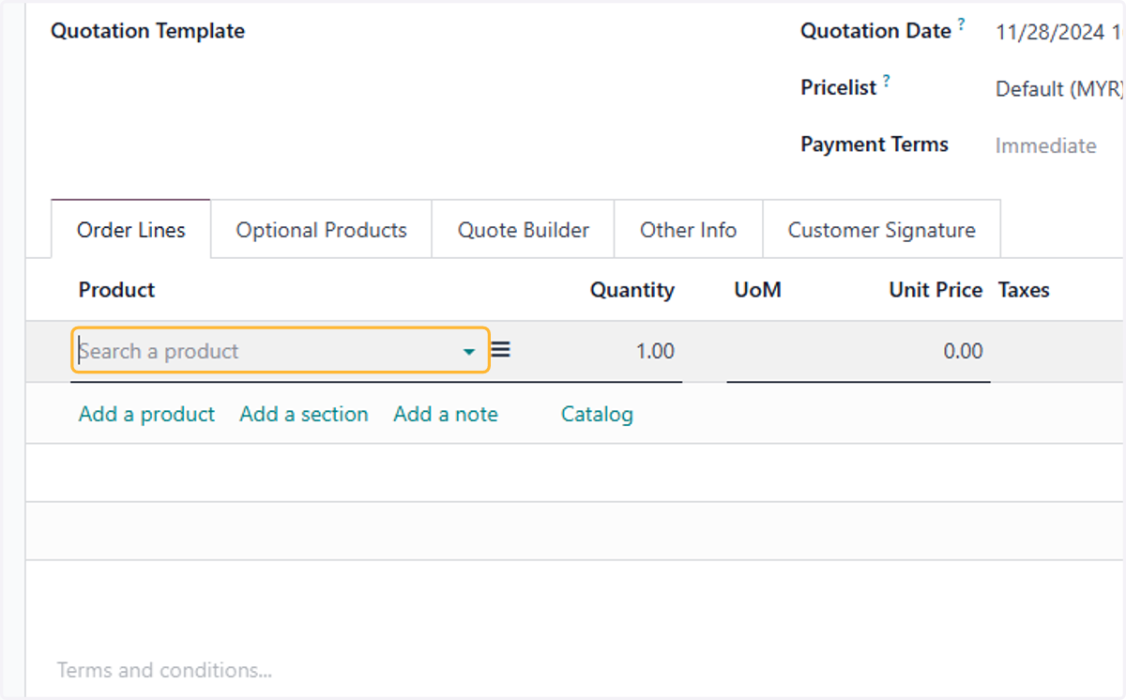Click the Search a product field

pyautogui.click(x=280, y=351)
